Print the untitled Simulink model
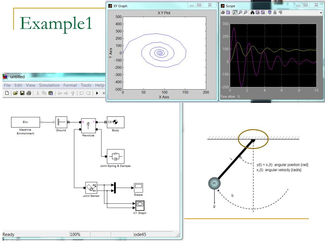 tap(29, 93)
